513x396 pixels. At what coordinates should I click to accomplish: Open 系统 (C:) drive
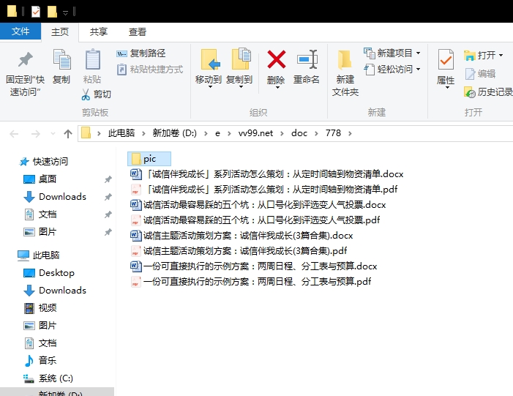(x=48, y=378)
